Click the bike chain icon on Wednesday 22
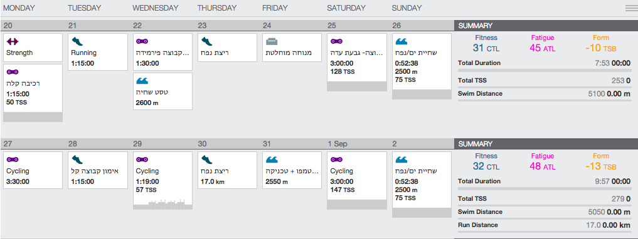The width and height of the screenshot is (638, 239). tap(142, 41)
